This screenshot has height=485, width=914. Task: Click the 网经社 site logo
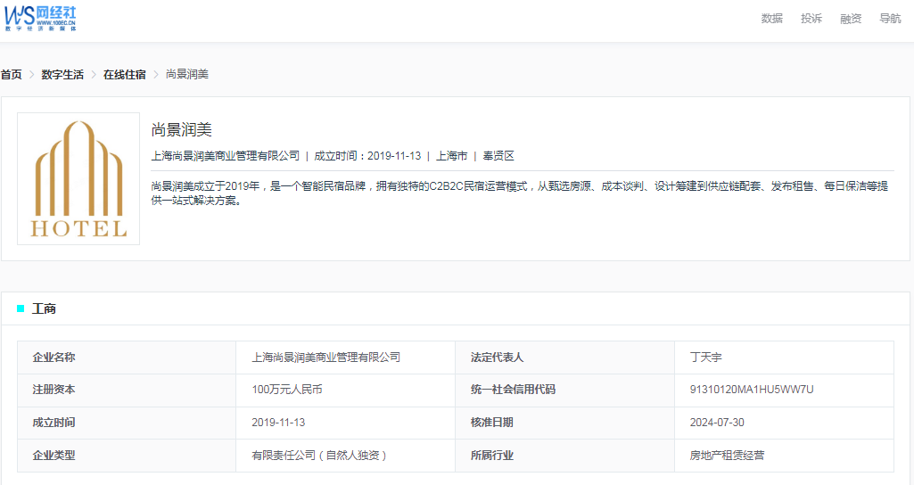pos(41,18)
